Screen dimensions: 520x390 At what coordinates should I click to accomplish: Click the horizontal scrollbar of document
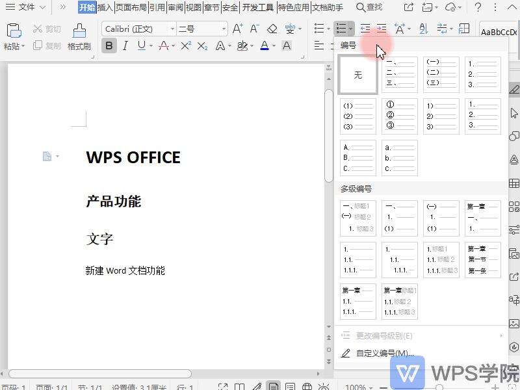pos(100,374)
